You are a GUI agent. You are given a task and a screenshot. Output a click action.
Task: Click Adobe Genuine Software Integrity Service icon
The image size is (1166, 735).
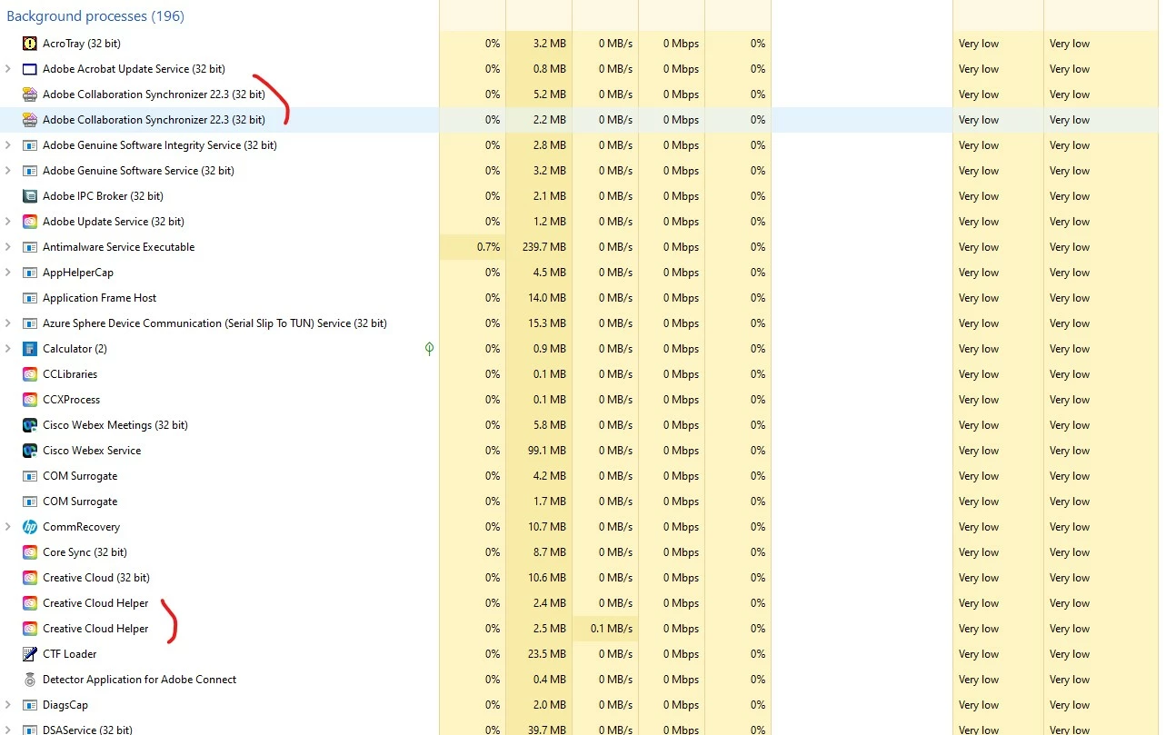pyautogui.click(x=29, y=145)
